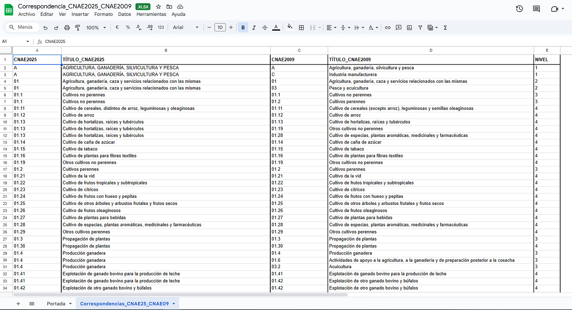This screenshot has width=572, height=310.
Task: Decrease font size with minus button
Action: pos(209,27)
